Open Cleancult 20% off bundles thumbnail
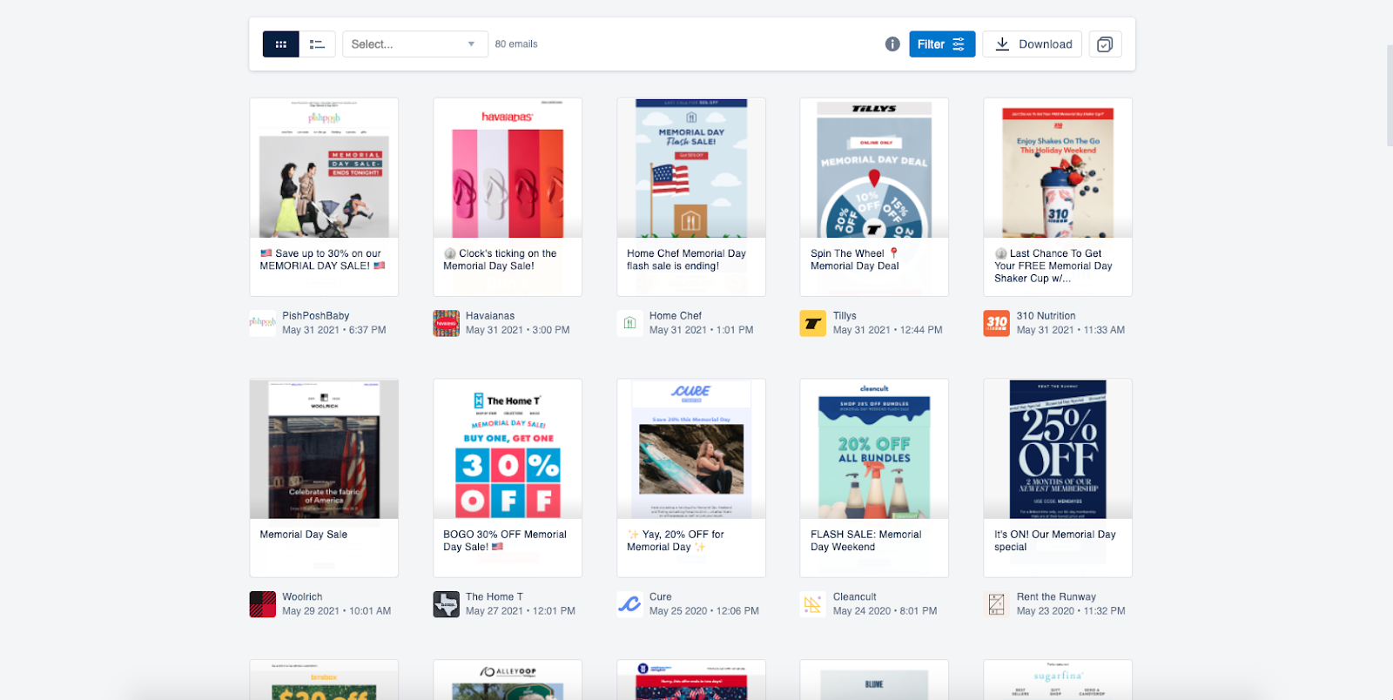 tap(874, 449)
